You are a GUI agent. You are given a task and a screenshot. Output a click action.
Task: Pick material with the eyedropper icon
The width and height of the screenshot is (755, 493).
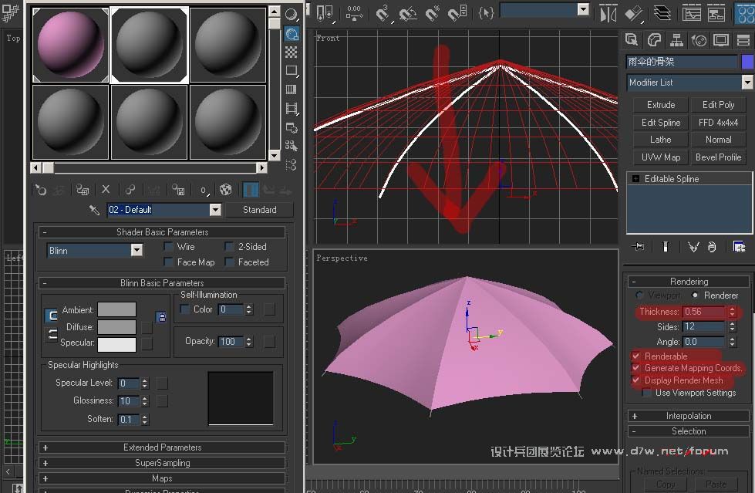click(x=94, y=210)
